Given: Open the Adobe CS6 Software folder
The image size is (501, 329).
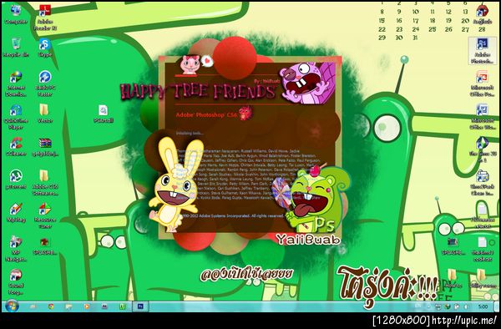Looking at the screenshot, I should [45, 183].
